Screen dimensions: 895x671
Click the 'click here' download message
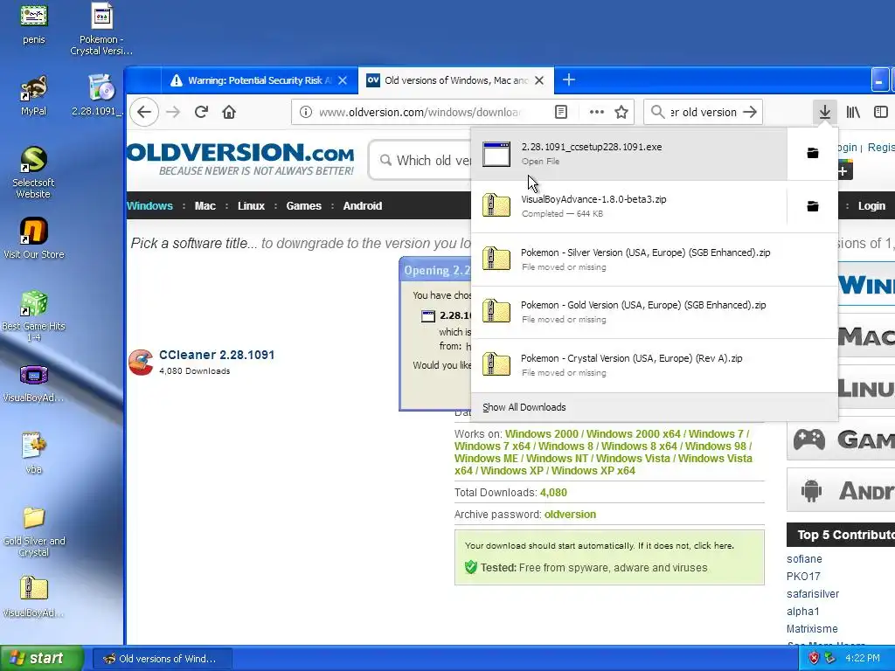point(713,545)
